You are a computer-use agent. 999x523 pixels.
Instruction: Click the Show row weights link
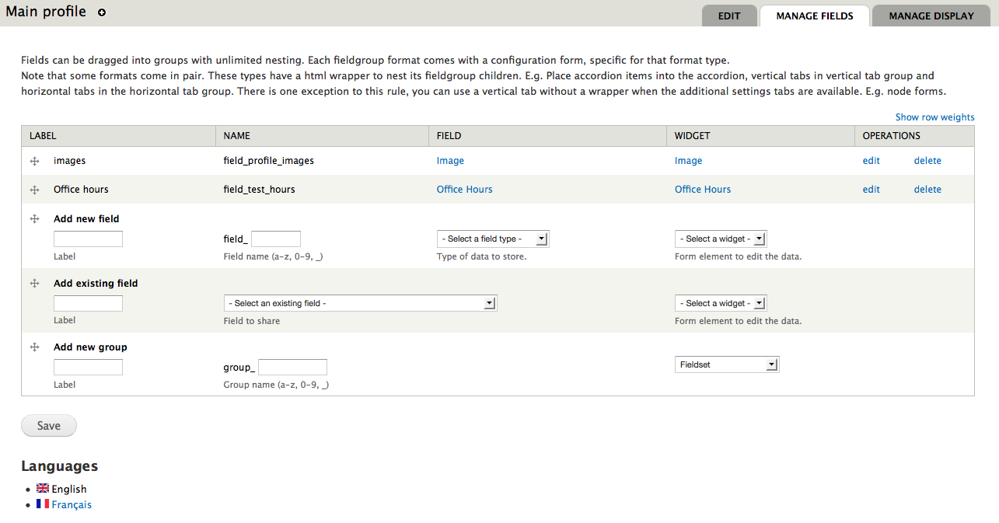pos(934,117)
